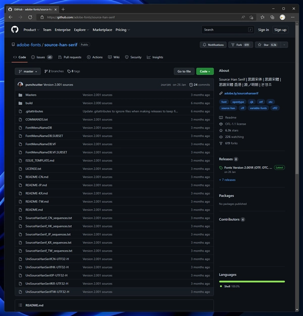
Task: Click the commit history clock icon
Action: 191,85
